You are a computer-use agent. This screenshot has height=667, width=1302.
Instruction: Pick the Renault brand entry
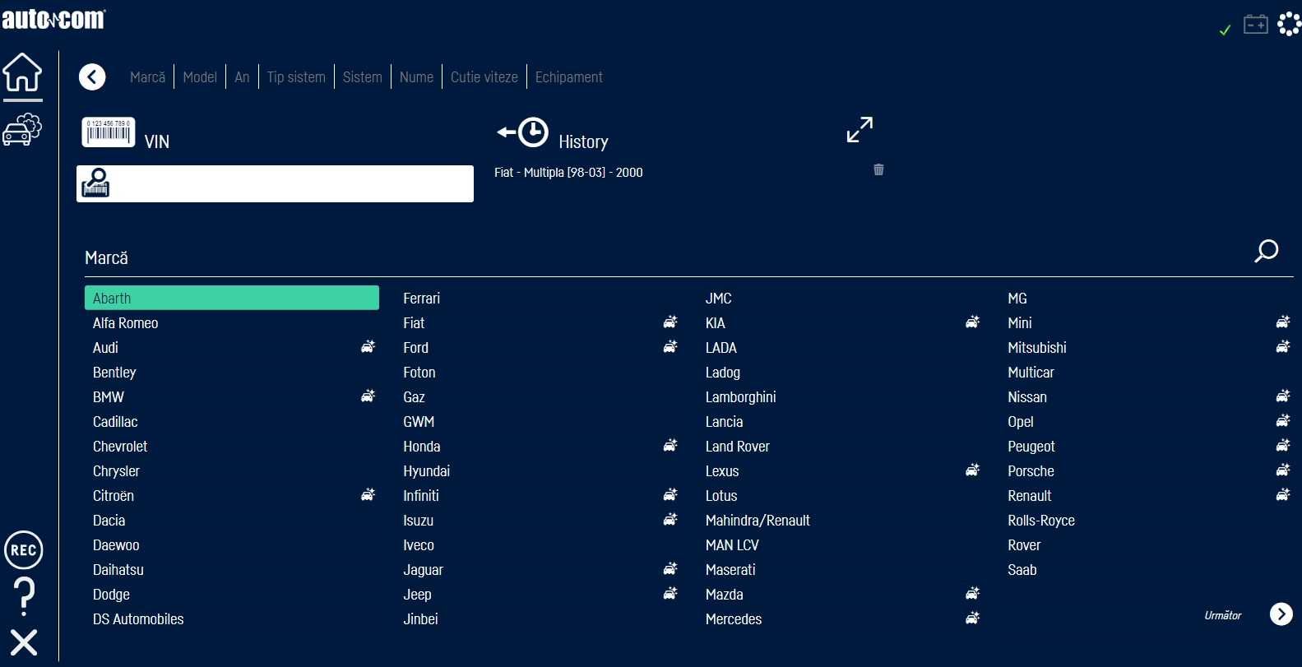[x=1030, y=496]
